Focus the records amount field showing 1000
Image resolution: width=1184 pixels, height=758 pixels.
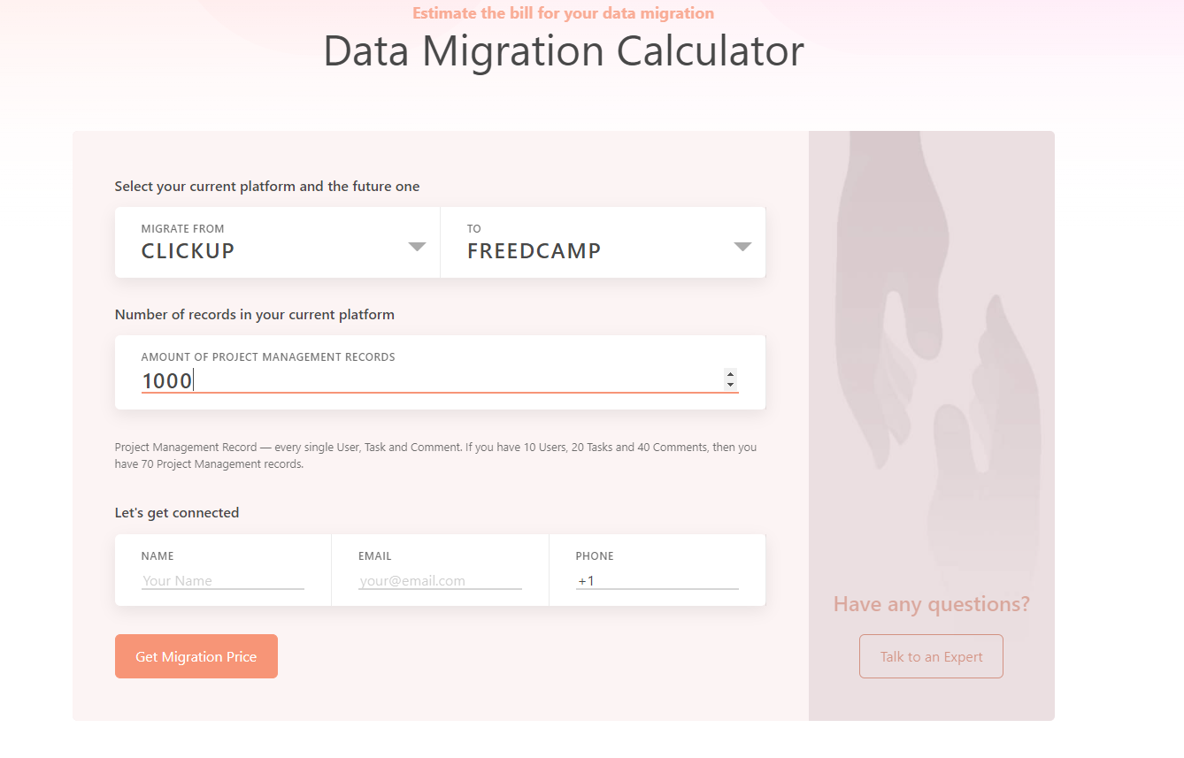[425, 381]
